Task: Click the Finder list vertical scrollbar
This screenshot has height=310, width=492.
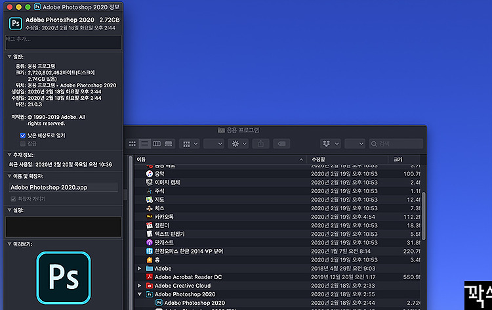Action: 424,216
